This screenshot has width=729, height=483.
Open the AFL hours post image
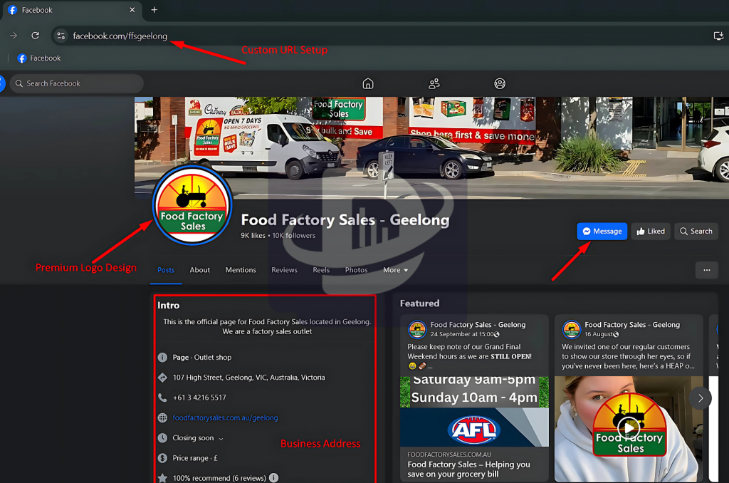point(474,411)
